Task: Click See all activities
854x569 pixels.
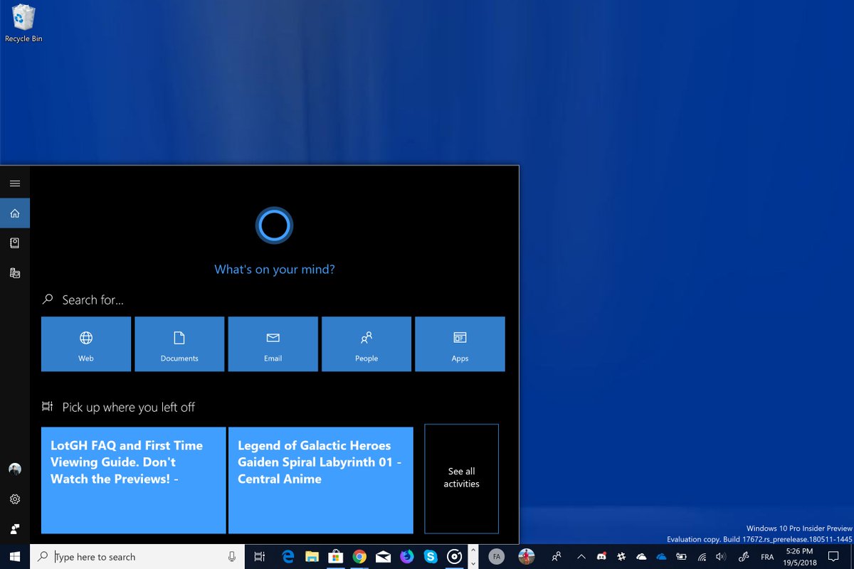Action: click(x=462, y=479)
